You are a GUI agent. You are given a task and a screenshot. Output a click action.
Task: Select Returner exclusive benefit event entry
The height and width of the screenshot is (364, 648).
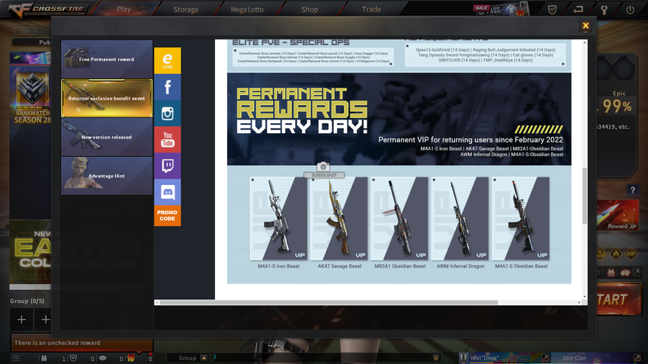(107, 98)
